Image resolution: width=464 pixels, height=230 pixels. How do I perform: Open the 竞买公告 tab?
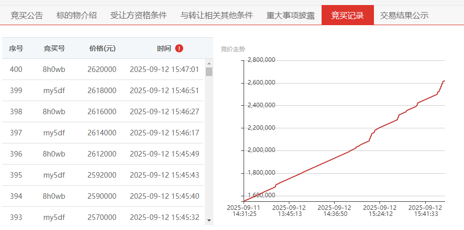pos(27,15)
